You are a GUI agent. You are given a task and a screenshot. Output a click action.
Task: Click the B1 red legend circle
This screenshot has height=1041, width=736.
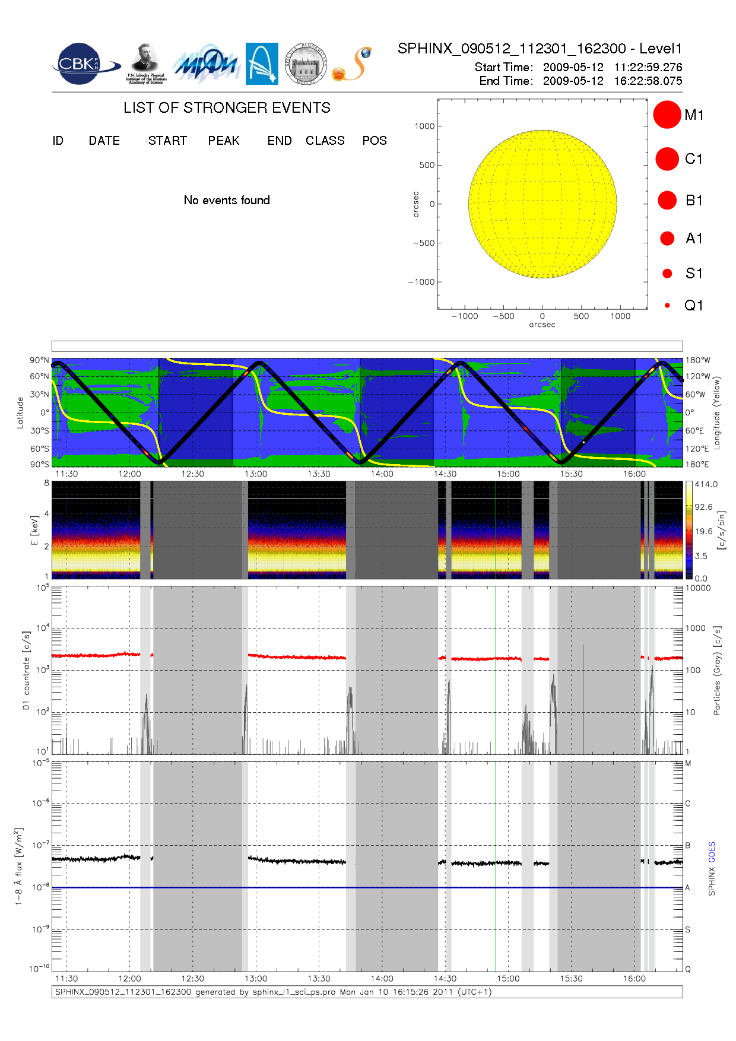(667, 201)
